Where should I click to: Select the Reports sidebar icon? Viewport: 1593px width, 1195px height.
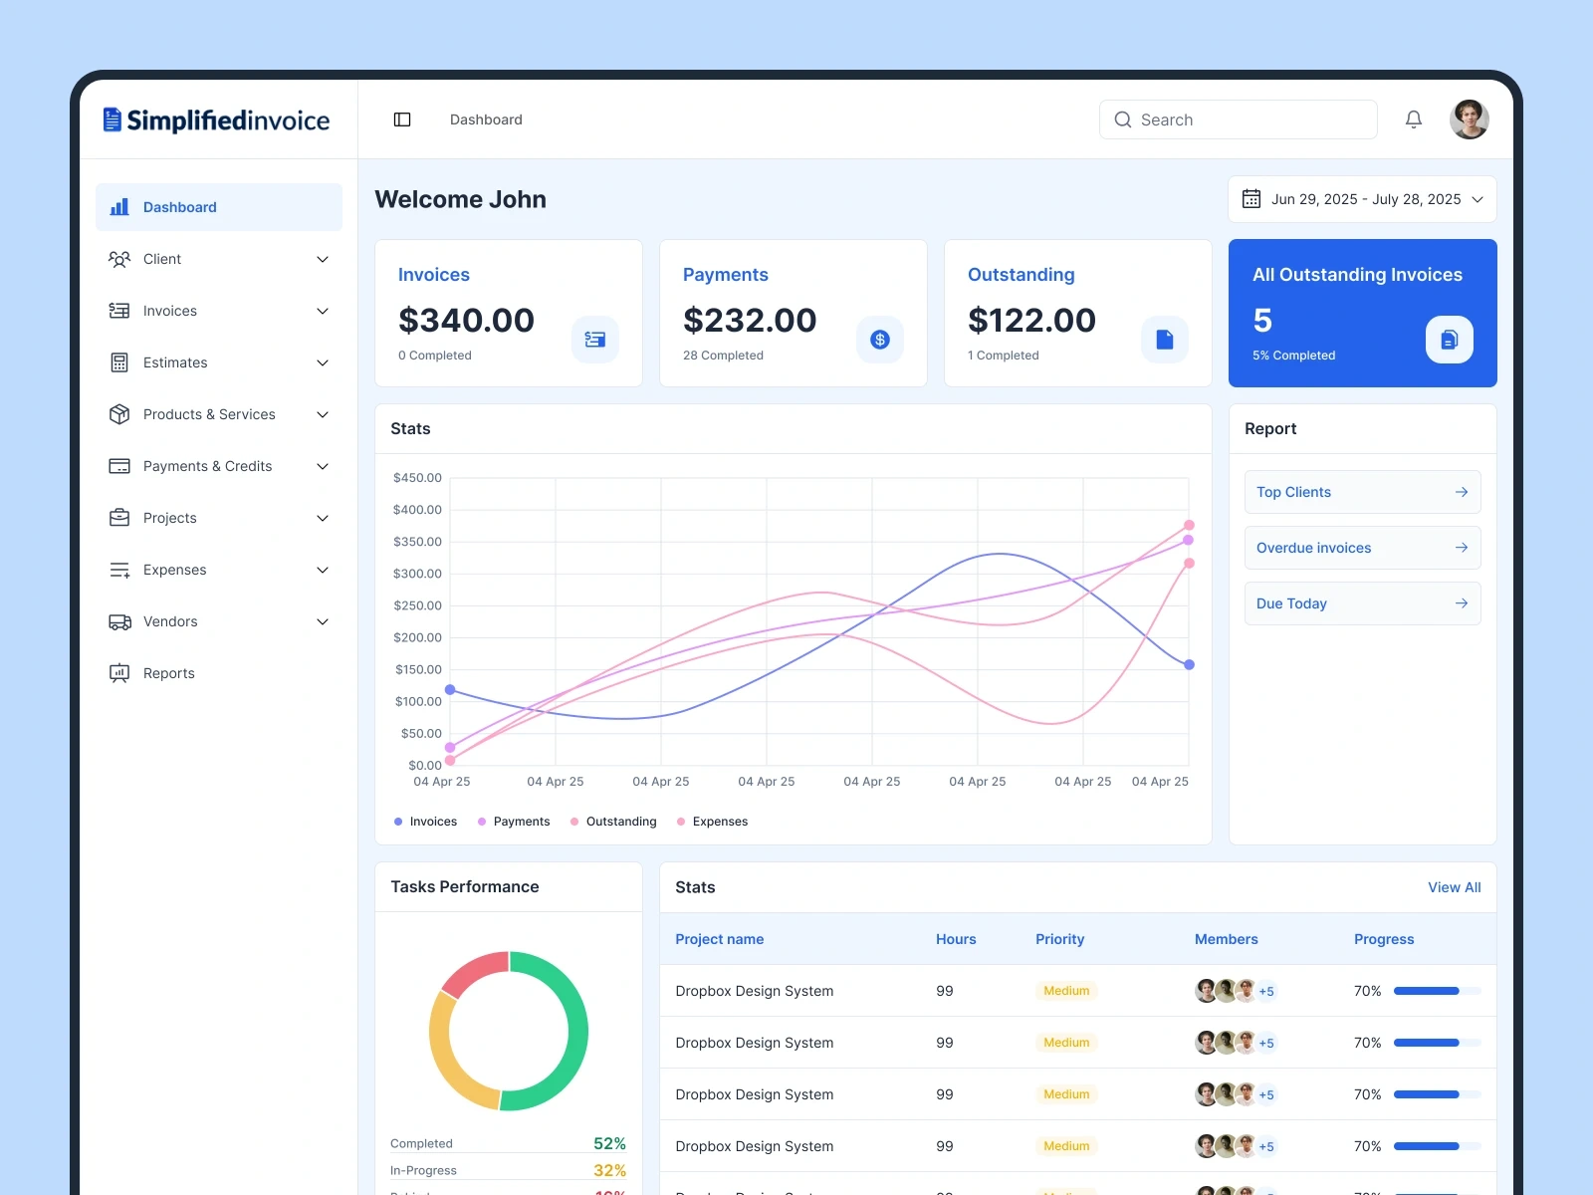click(x=119, y=673)
